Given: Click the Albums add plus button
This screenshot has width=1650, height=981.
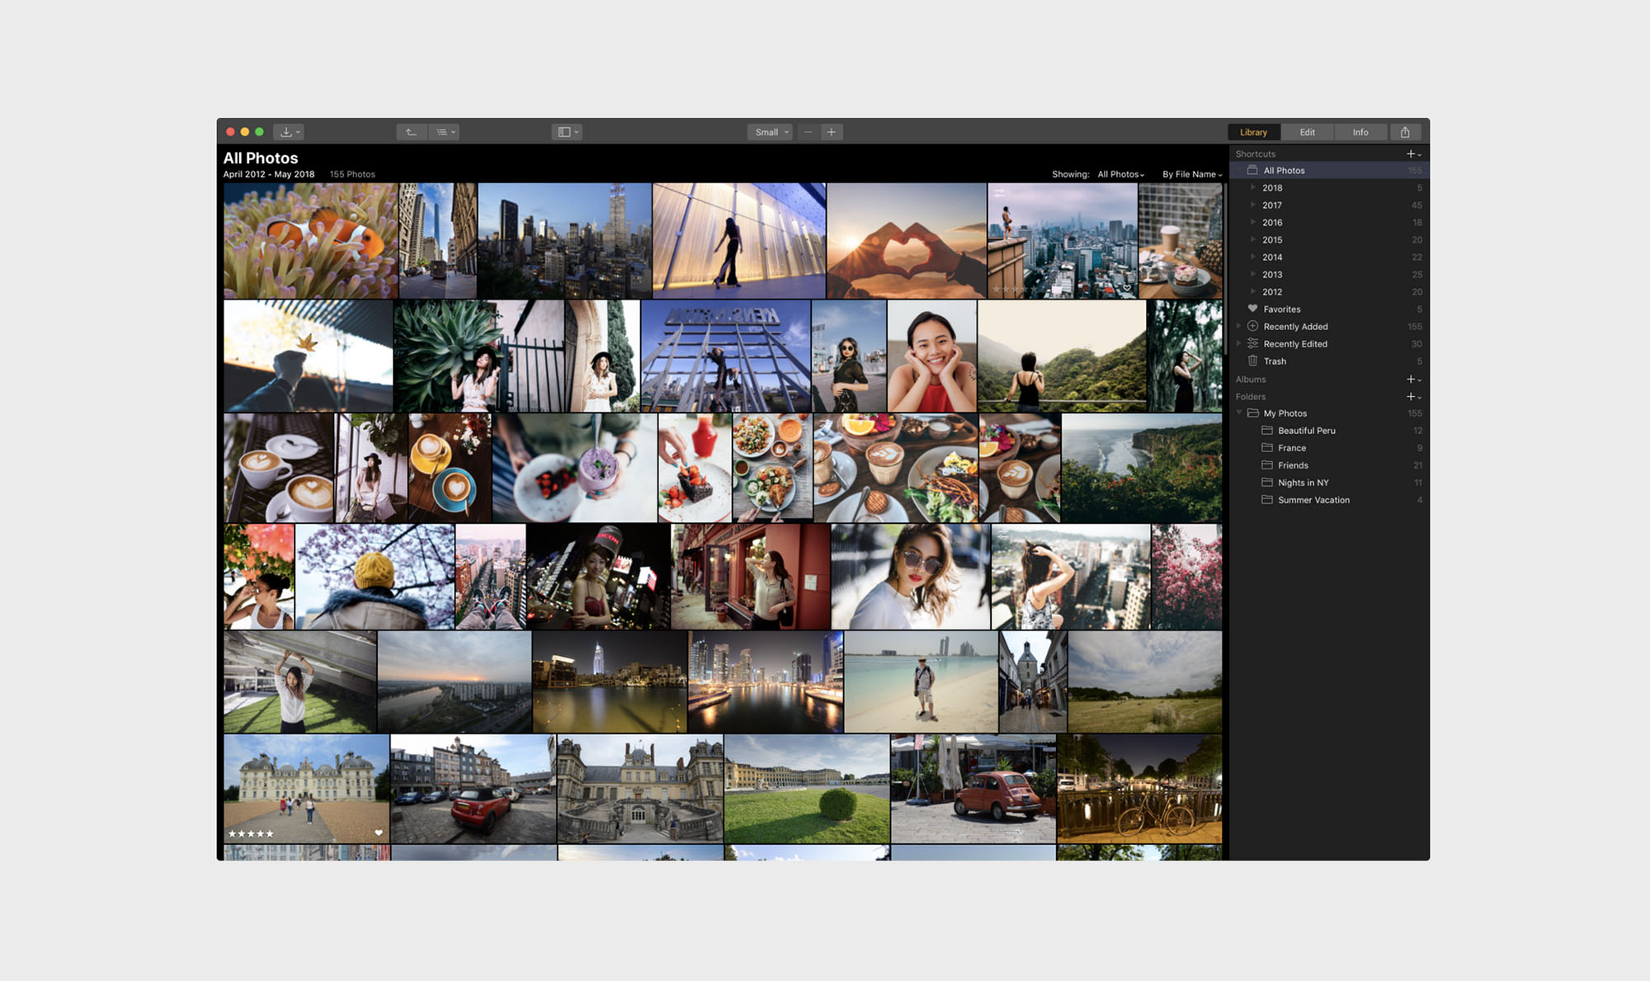Looking at the screenshot, I should click(1411, 380).
